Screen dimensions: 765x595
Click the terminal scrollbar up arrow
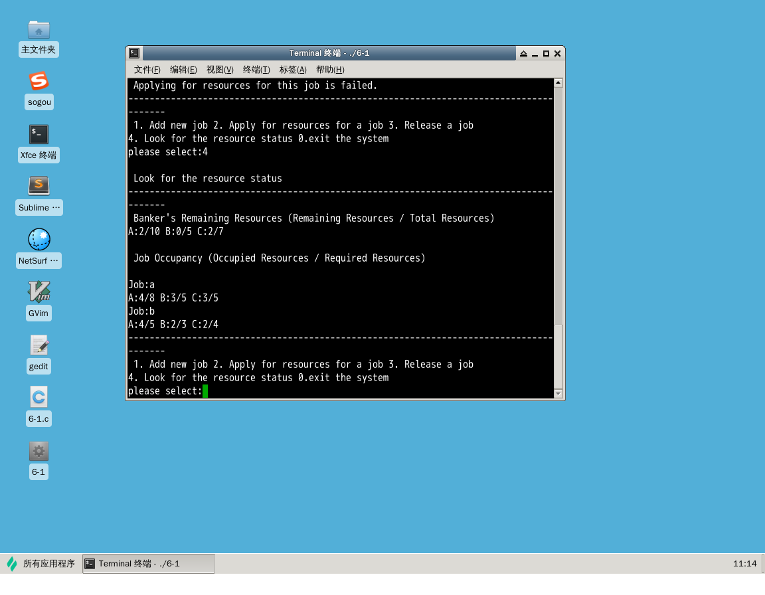pyautogui.click(x=558, y=83)
